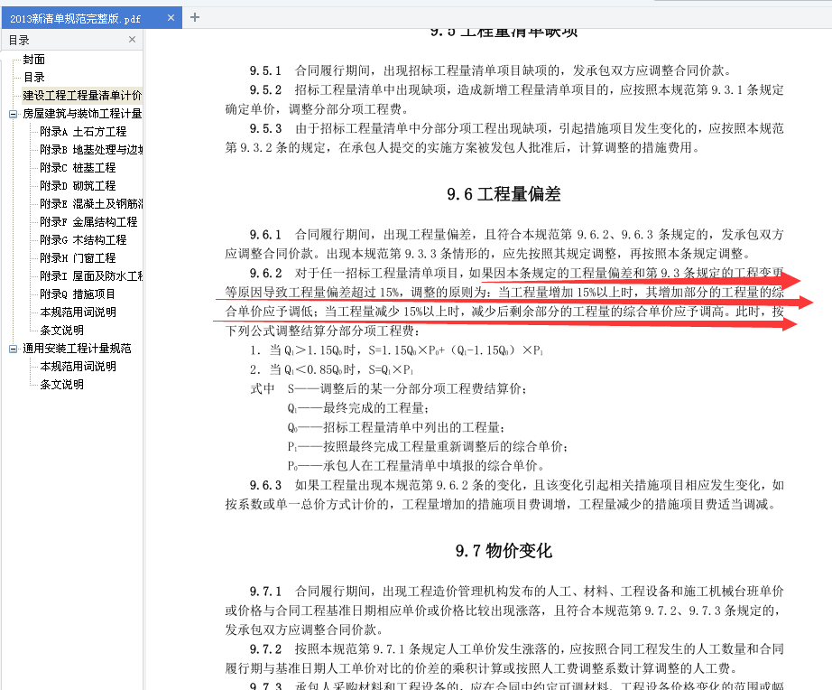Click clause number 9.7.1
Viewport: 832px width, 690px height.
click(265, 592)
